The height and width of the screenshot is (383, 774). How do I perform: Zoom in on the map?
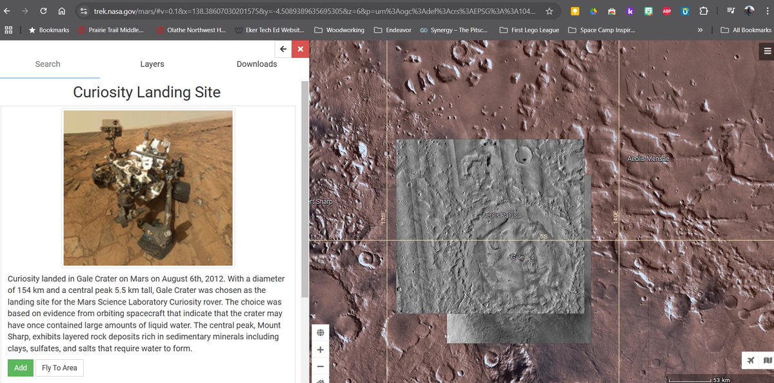coord(321,350)
